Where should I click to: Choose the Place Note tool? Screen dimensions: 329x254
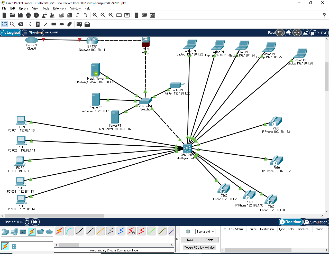[x=38, y=24]
